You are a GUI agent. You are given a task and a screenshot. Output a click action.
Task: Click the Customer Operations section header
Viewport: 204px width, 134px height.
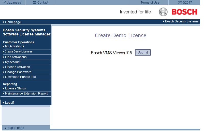[x=19, y=42]
